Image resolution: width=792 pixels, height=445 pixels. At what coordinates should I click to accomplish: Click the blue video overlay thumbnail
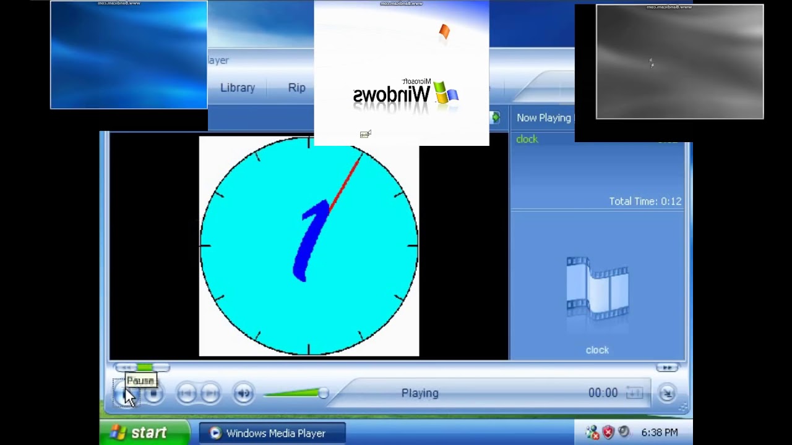pyautogui.click(x=129, y=54)
